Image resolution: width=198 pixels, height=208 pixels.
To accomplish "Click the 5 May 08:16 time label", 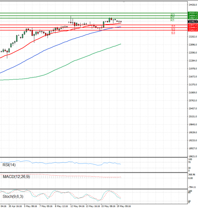I will pyautogui.click(x=30, y=206).
